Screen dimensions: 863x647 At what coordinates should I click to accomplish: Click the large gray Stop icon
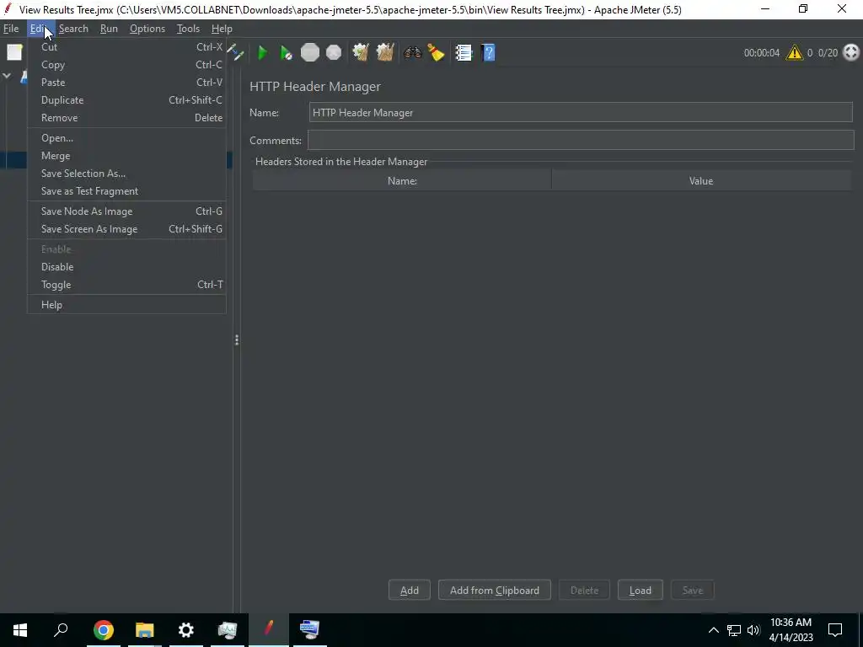(x=310, y=53)
